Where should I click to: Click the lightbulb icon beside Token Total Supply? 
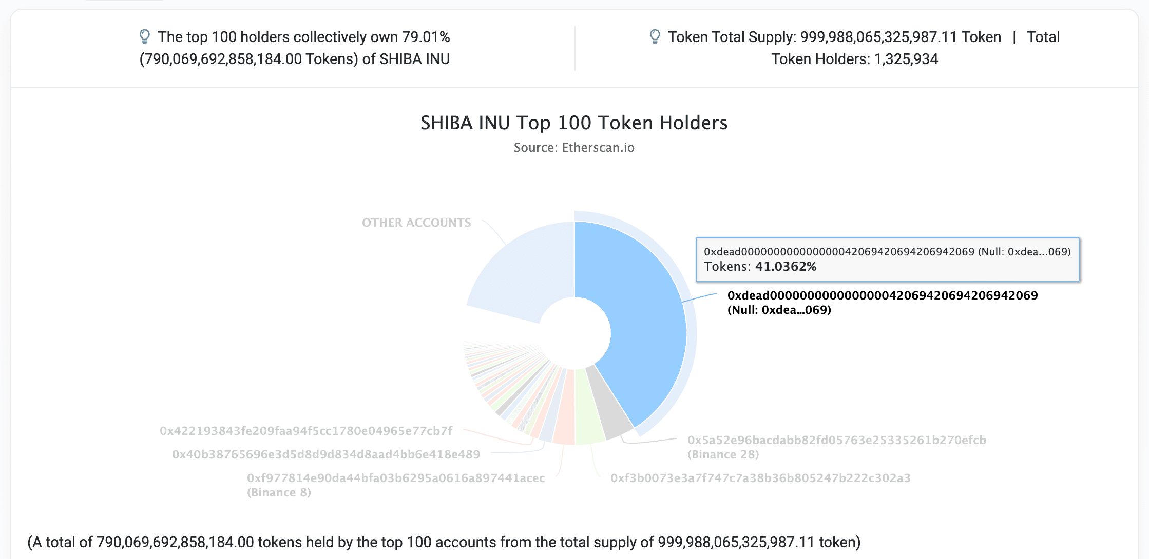tap(655, 36)
